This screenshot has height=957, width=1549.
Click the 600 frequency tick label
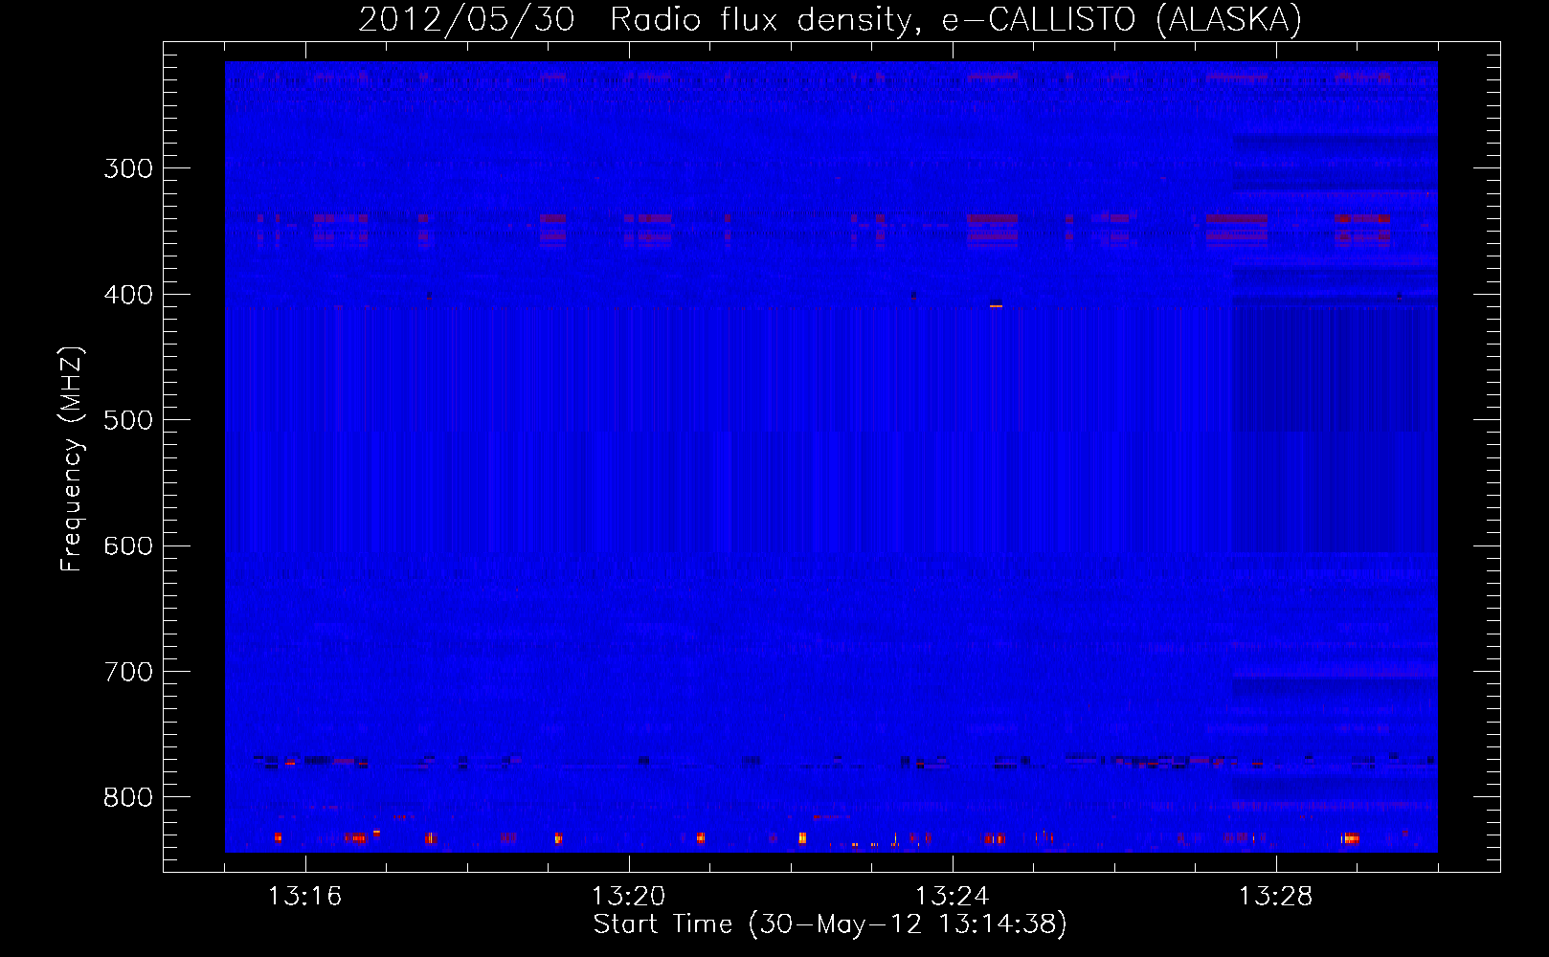[x=128, y=546]
